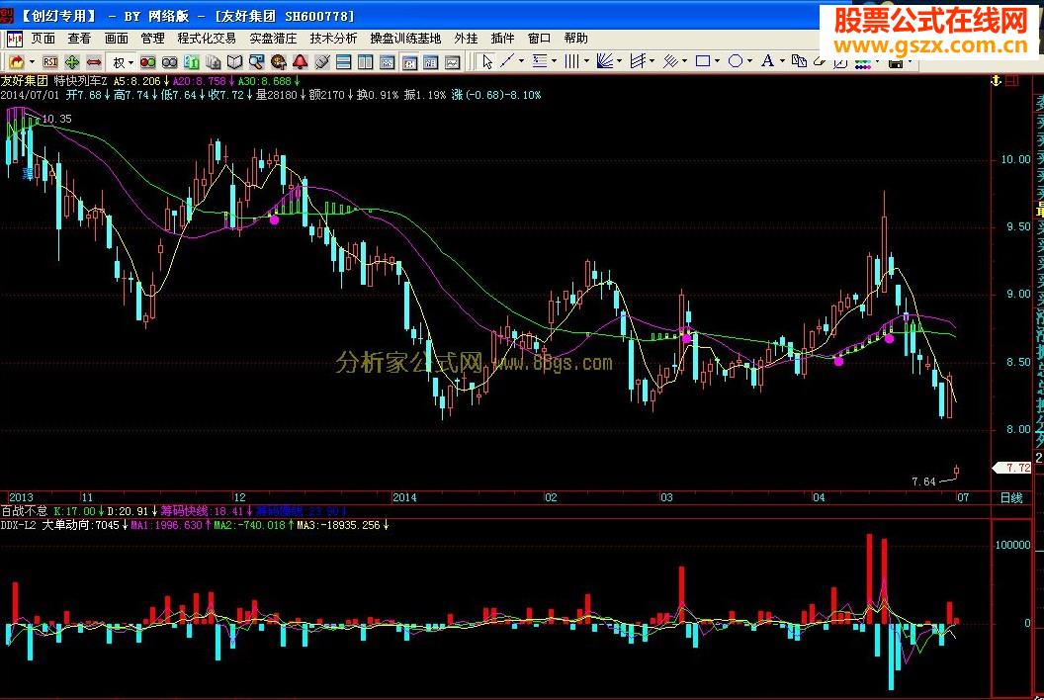Click the 友好集团 stock name label
Viewport: 1044px width, 700px height.
click(25, 81)
